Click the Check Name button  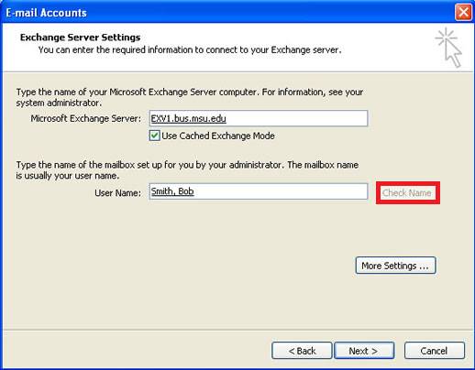tap(407, 193)
